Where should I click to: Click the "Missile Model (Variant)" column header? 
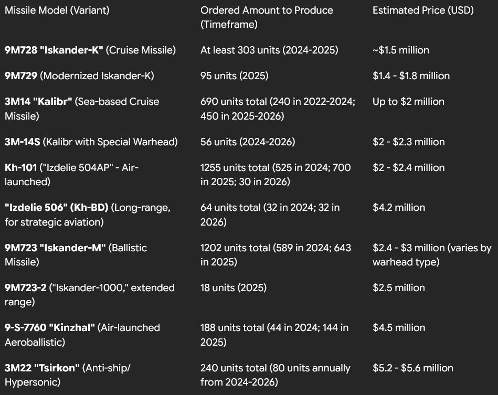(x=57, y=10)
